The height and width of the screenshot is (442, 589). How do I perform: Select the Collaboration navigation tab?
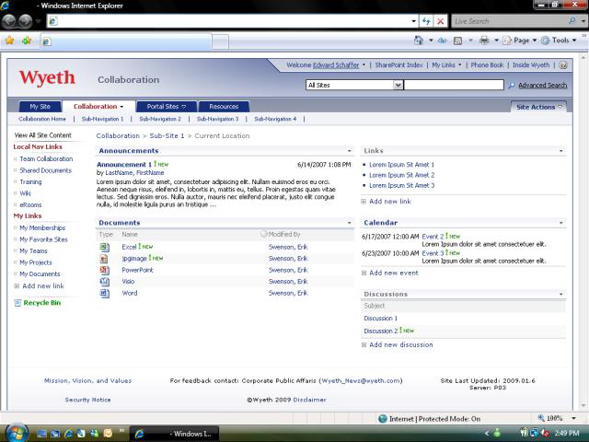[98, 107]
